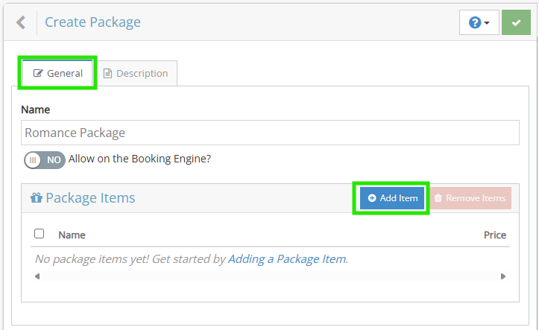Click the left scroll arrow in items table
Viewport: 539px width, 330px height.
point(37,276)
